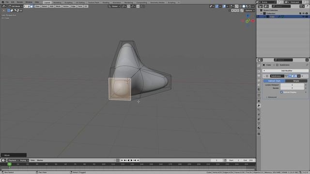Click the red X axis on navigation gizmo
Image resolution: width=310 pixels, height=174 pixels.
pos(253,21)
